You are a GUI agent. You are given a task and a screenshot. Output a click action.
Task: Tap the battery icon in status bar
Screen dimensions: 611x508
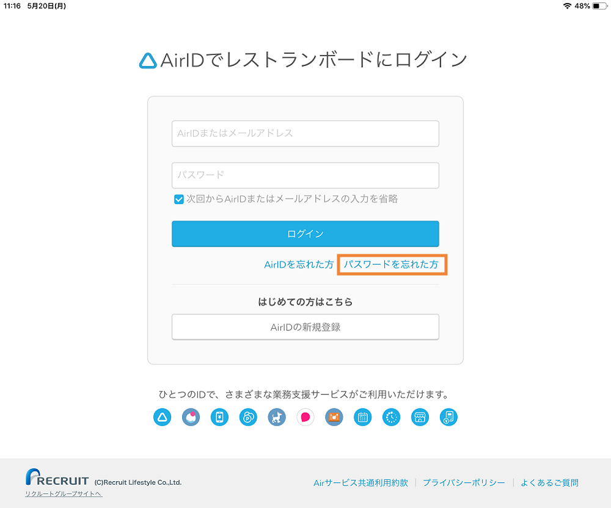599,6
